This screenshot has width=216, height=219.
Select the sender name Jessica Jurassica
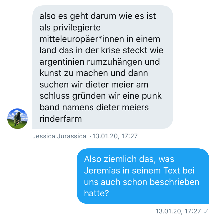click(x=59, y=136)
